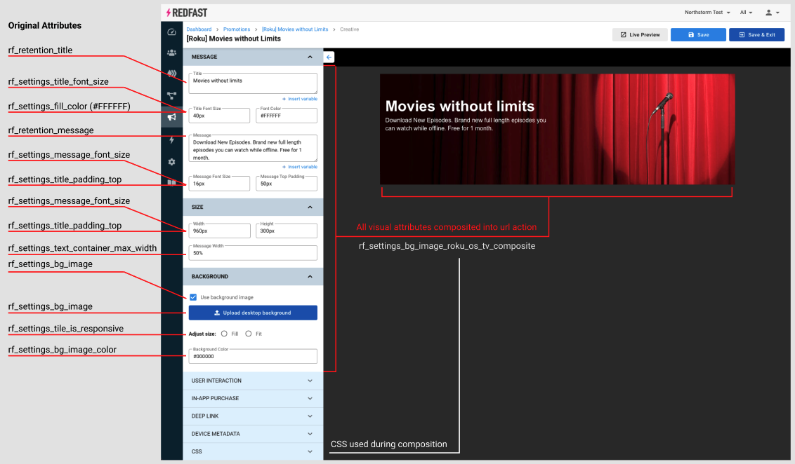
Task: Click Upload desktop background button
Action: point(253,313)
